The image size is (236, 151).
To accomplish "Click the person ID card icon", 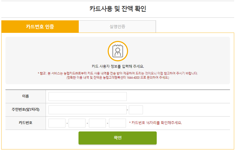I will pos(118,51).
